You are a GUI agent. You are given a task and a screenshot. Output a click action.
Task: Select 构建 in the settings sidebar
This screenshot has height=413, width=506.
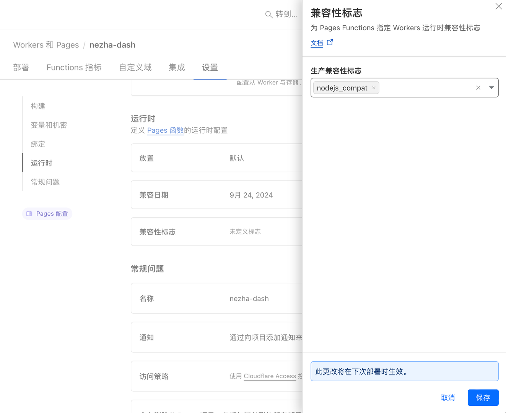pos(38,106)
